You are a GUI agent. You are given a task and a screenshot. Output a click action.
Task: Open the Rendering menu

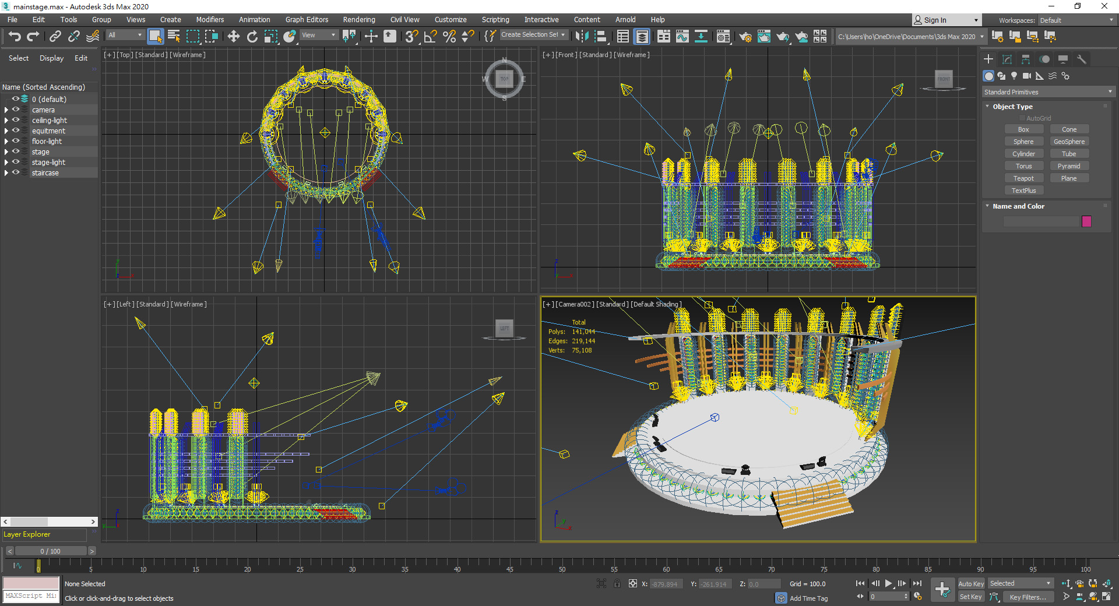(x=358, y=20)
